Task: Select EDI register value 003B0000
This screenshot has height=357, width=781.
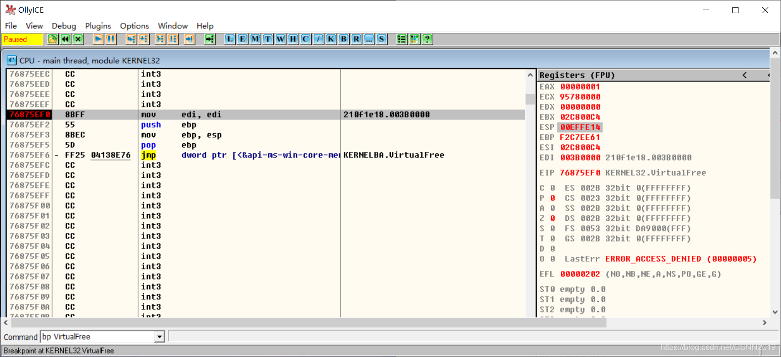Action: click(x=580, y=157)
